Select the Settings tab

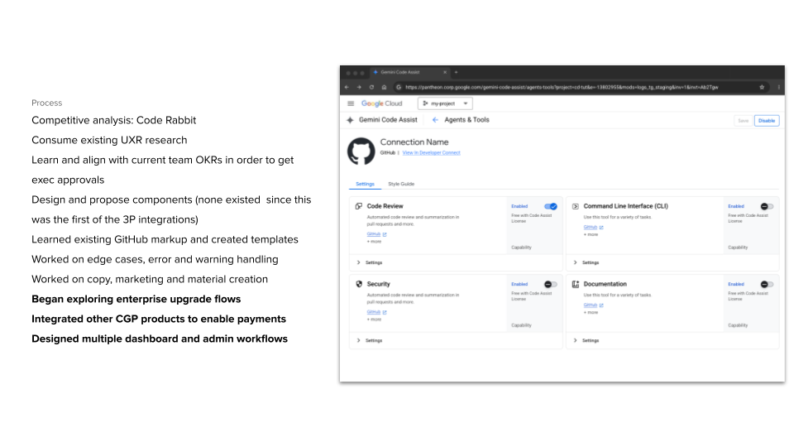pyautogui.click(x=365, y=184)
